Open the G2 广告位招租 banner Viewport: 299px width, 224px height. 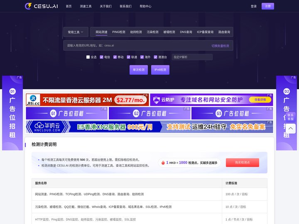[149, 113]
